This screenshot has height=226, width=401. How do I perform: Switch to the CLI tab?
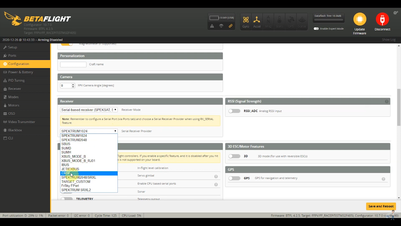(x=10, y=138)
